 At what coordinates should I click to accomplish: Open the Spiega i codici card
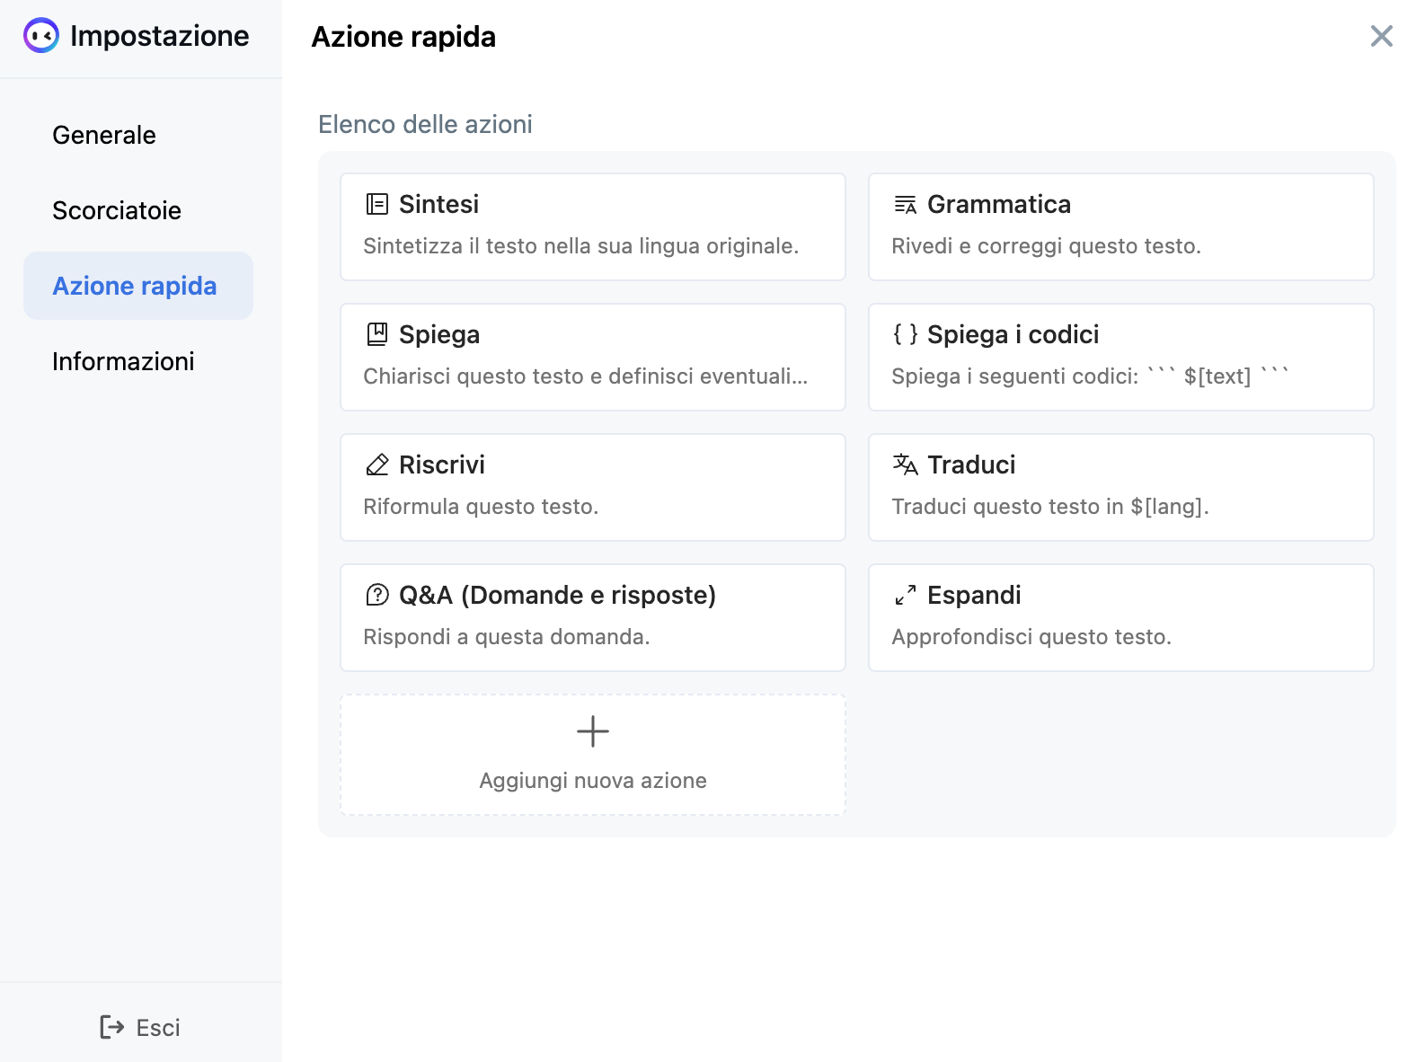pos(1121,357)
